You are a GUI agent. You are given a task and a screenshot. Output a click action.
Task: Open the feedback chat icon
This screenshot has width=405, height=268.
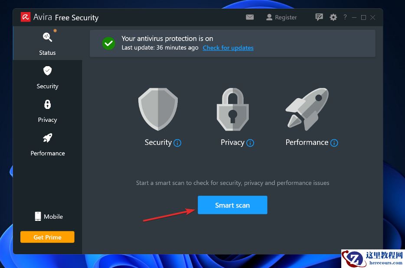[x=319, y=17]
